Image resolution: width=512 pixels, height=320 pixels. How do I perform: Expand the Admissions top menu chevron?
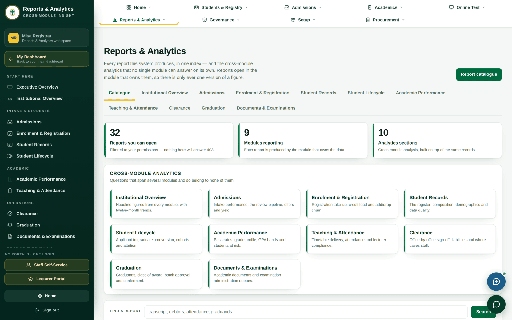320,7
